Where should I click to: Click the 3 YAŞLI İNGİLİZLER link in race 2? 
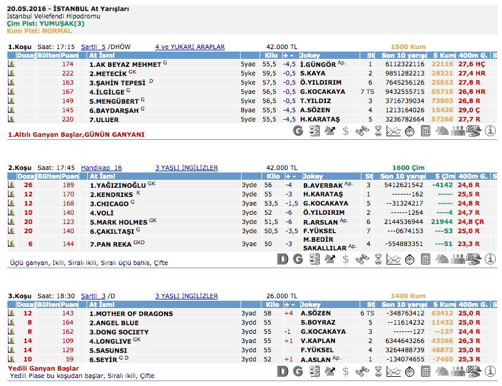(x=186, y=168)
